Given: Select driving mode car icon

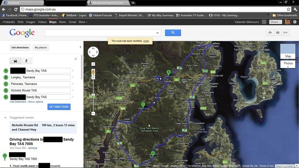Looking at the screenshot, I should (x=15, y=61).
